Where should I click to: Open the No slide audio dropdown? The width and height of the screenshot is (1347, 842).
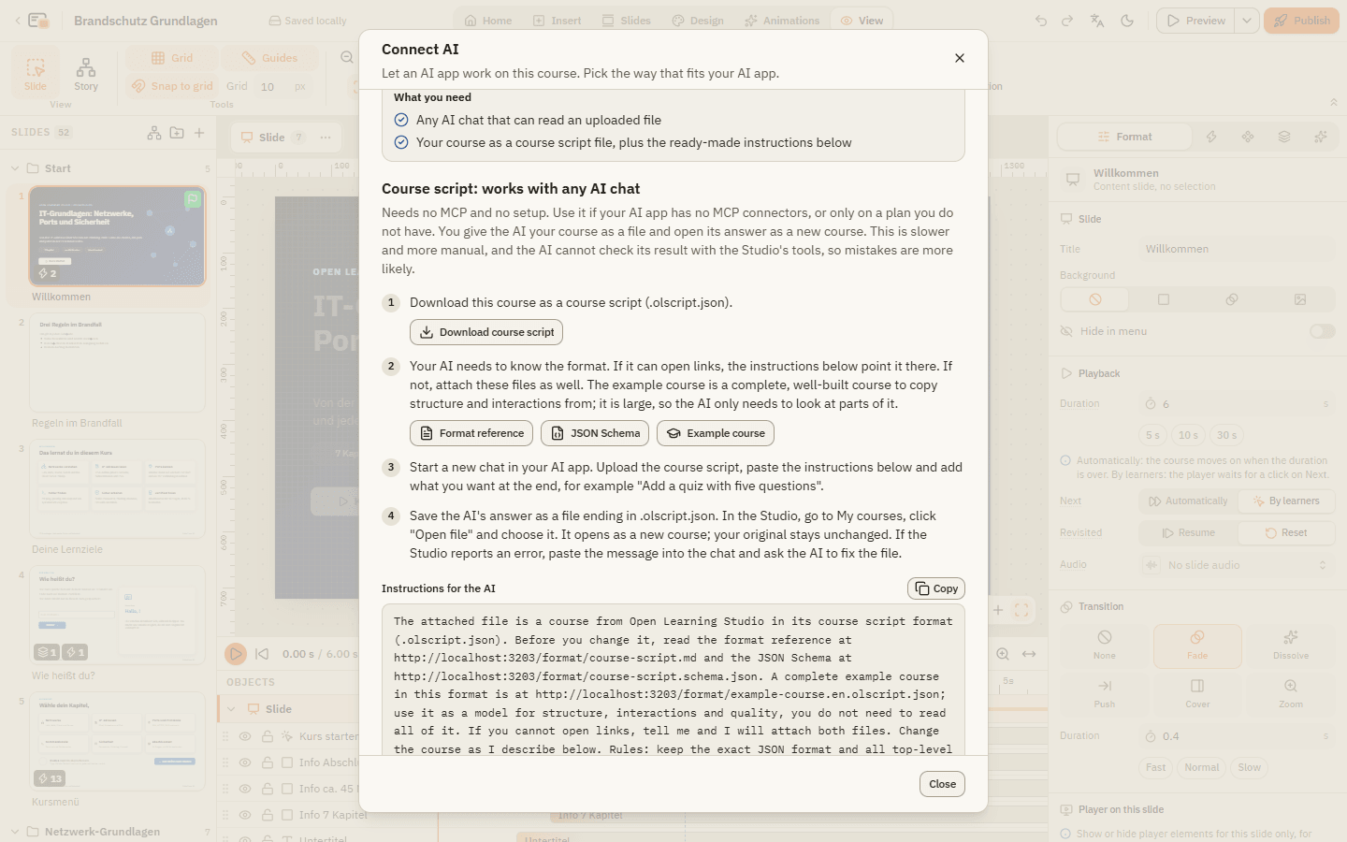click(1238, 565)
